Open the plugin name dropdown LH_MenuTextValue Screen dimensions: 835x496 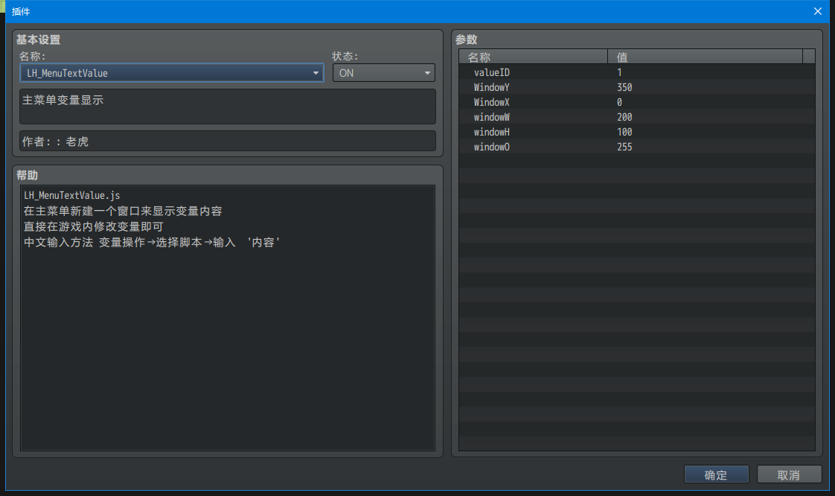click(171, 73)
